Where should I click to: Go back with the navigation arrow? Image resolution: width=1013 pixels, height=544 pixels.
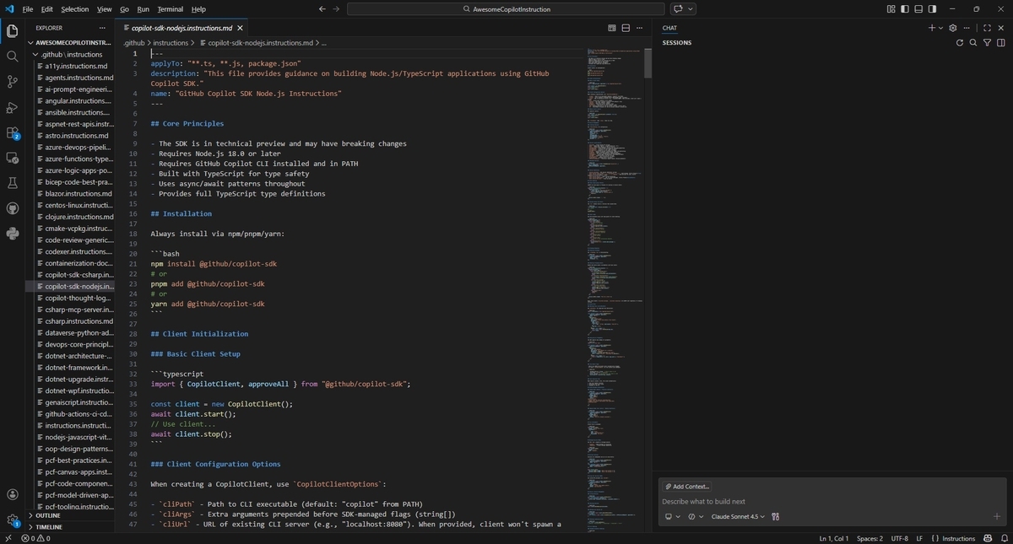tap(322, 9)
